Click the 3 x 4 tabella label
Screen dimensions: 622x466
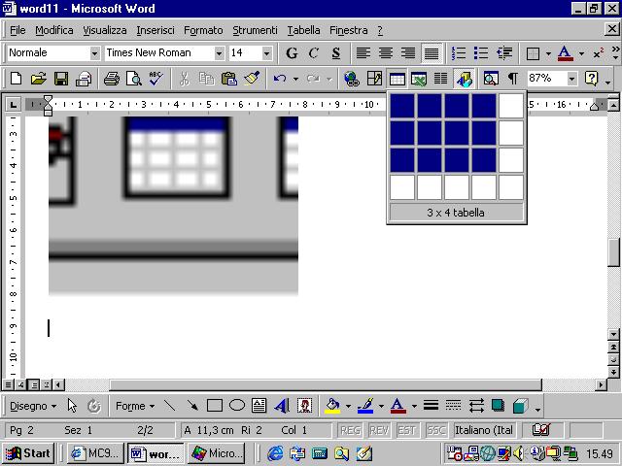pyautogui.click(x=456, y=213)
